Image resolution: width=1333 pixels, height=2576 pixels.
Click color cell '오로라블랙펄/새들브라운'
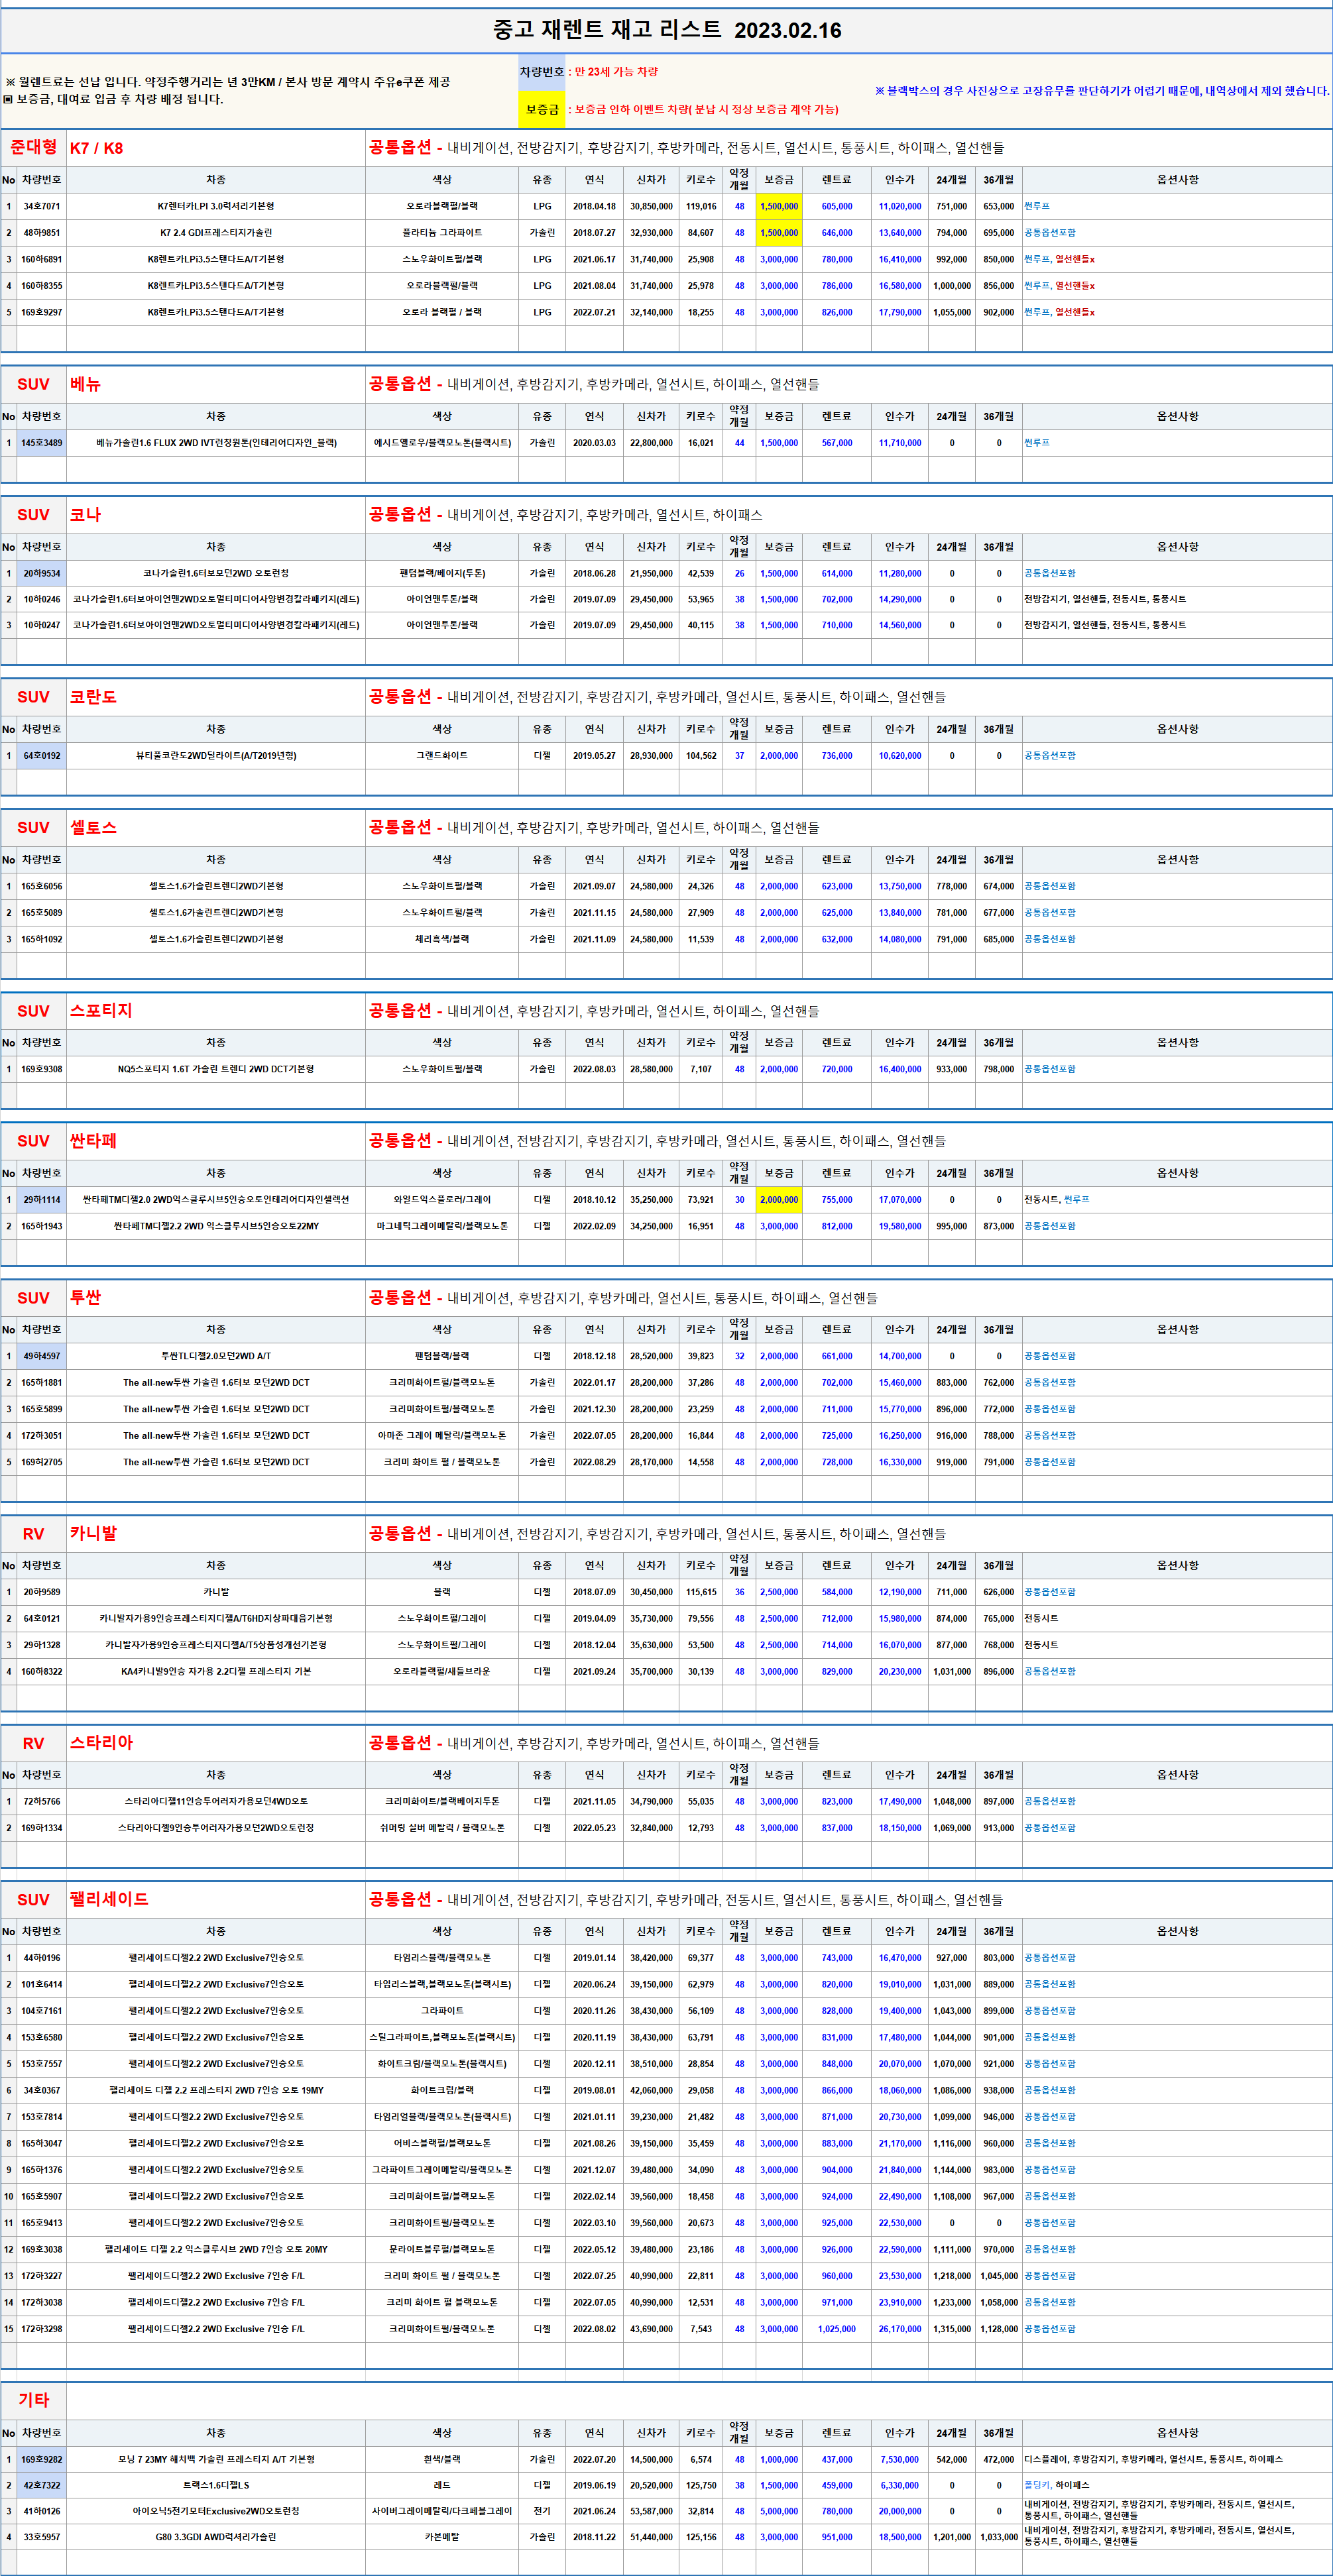click(442, 1671)
